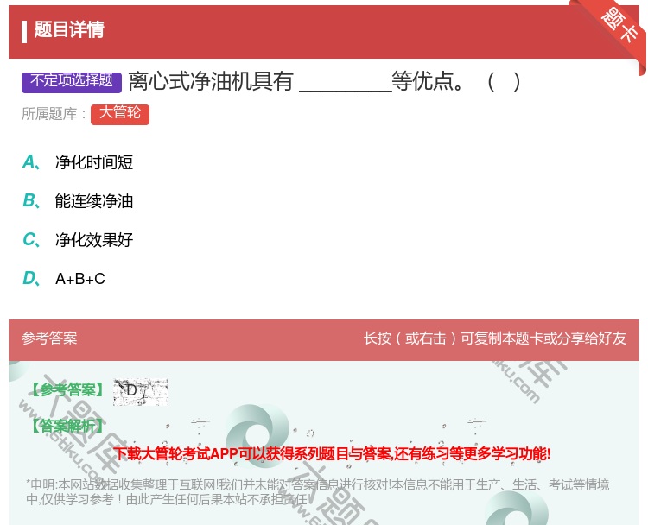
Task: Select option C 净化效果好
Action: 78,239
